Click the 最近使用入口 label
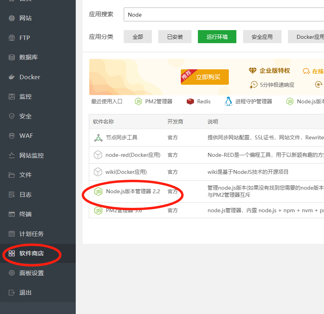 coord(107,101)
